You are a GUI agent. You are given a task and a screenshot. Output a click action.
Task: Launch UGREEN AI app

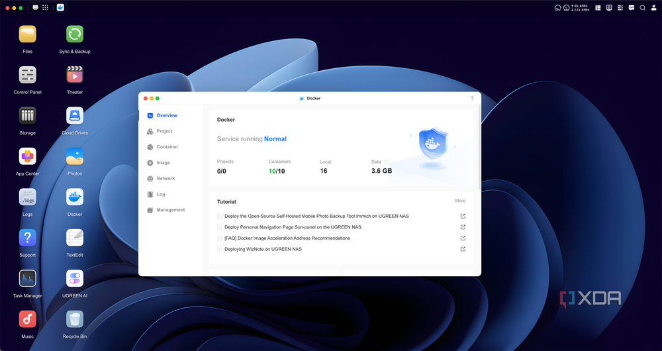pos(75,278)
